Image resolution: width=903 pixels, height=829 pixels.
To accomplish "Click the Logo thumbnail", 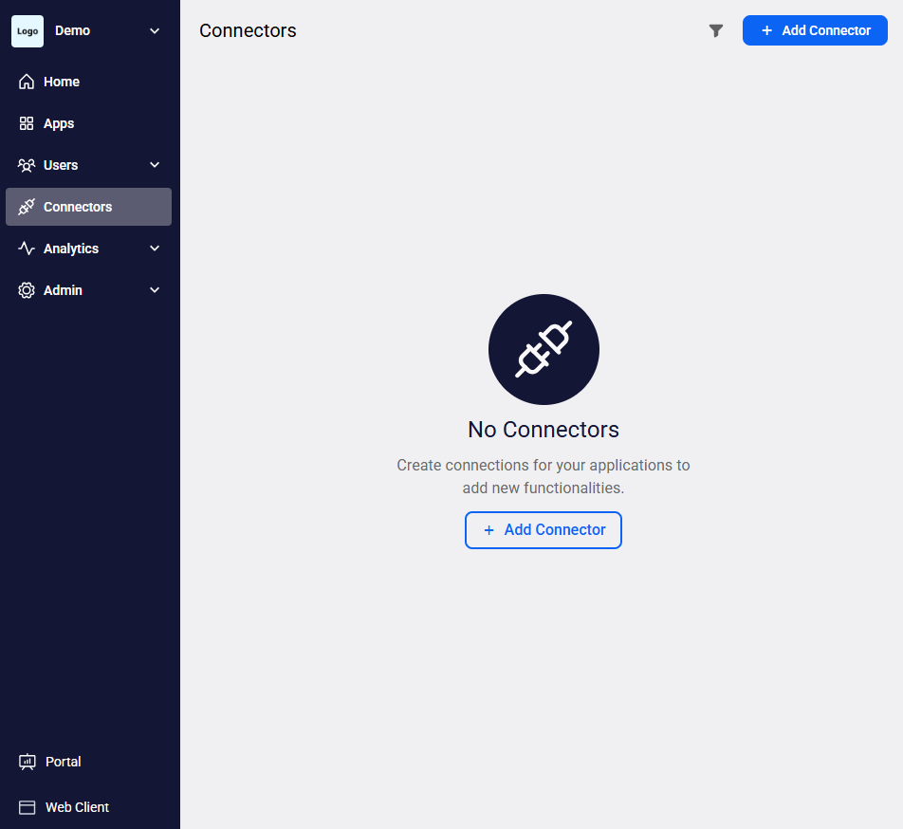I will pos(28,31).
